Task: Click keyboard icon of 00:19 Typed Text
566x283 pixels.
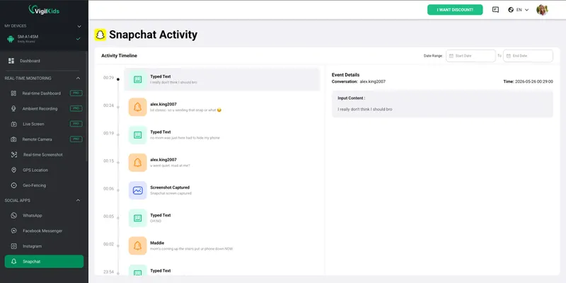Action: pos(137,135)
